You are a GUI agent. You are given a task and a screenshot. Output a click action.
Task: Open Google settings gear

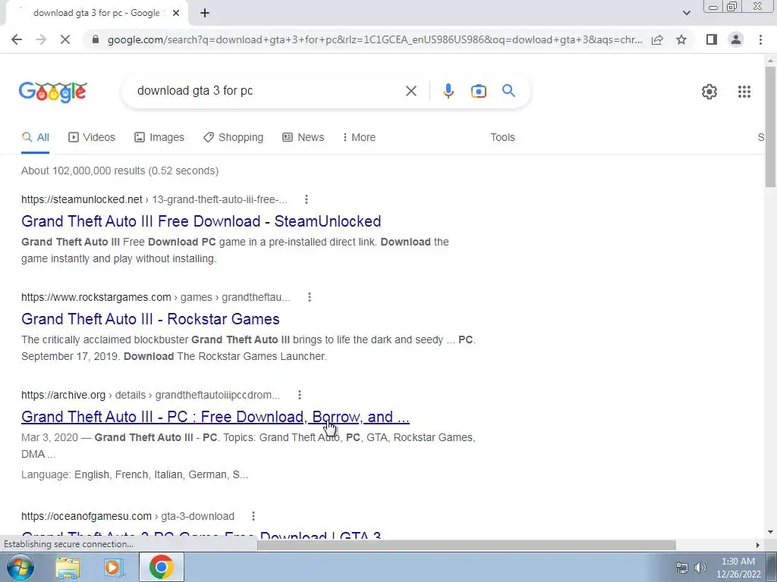pos(709,92)
